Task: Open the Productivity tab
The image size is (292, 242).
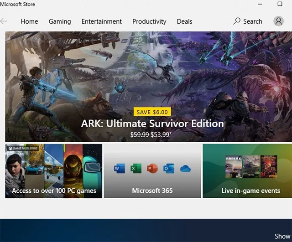Action: point(149,21)
